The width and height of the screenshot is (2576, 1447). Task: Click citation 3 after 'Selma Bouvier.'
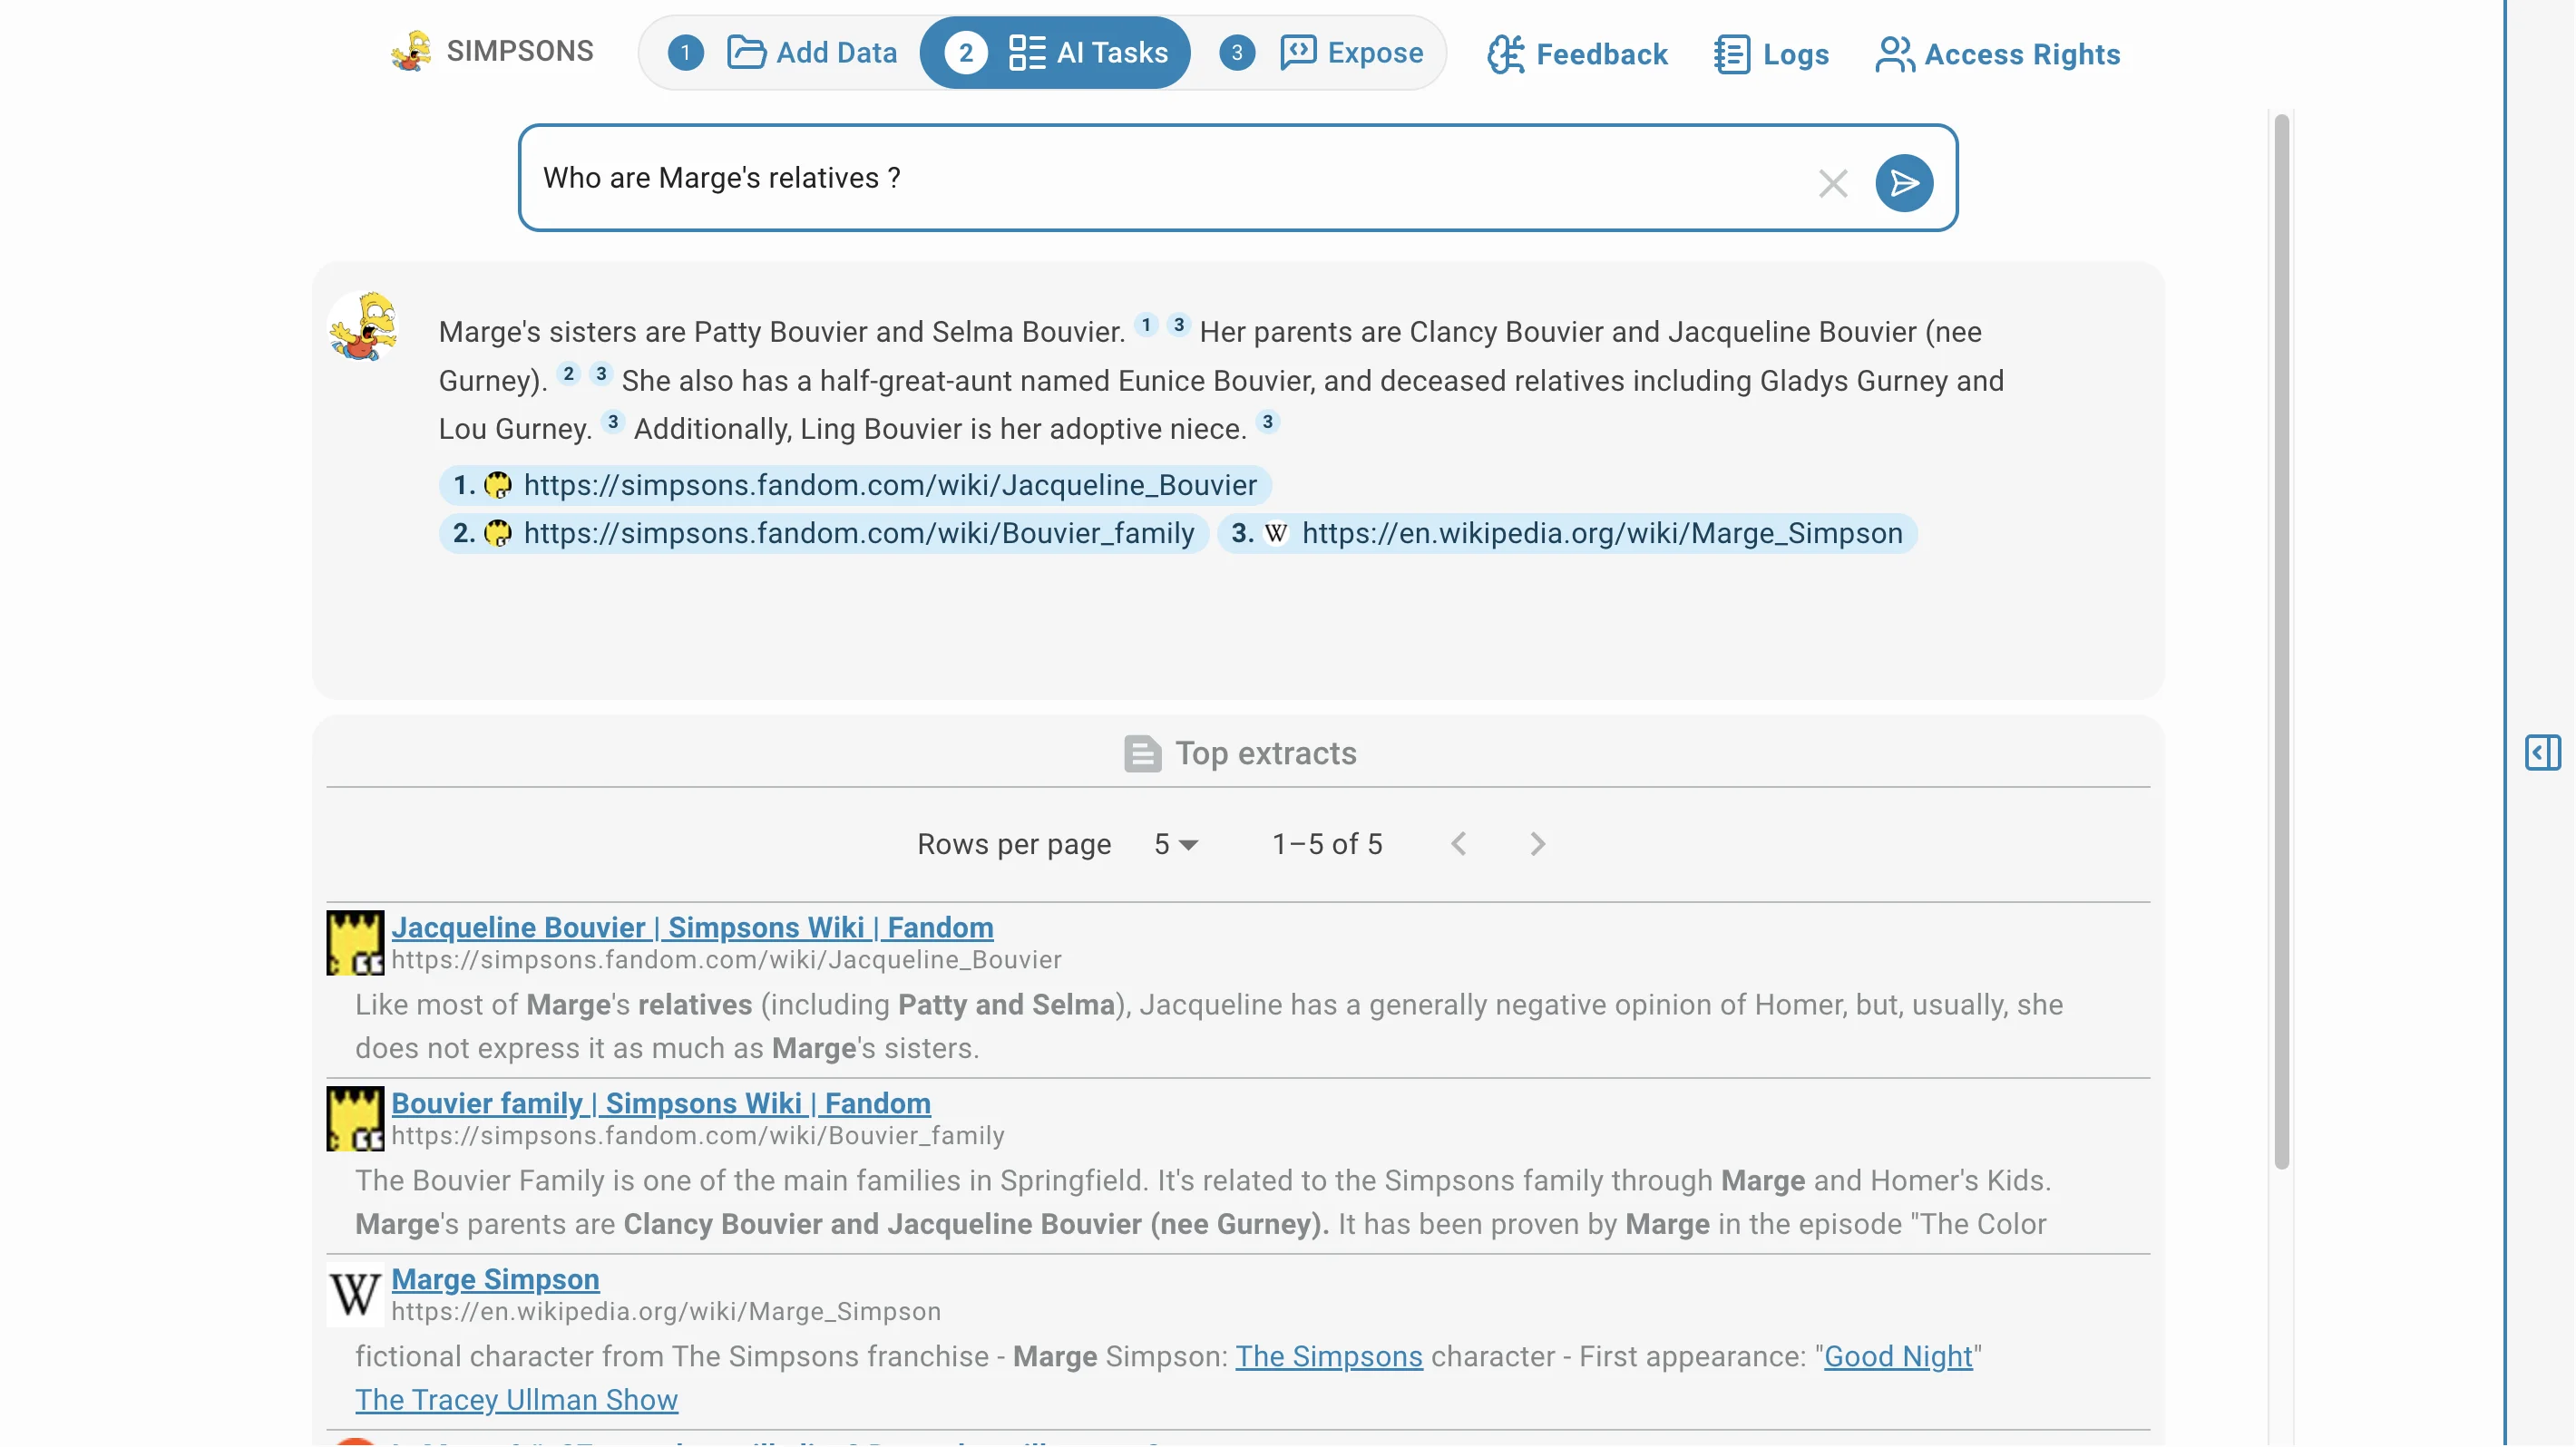[1179, 324]
